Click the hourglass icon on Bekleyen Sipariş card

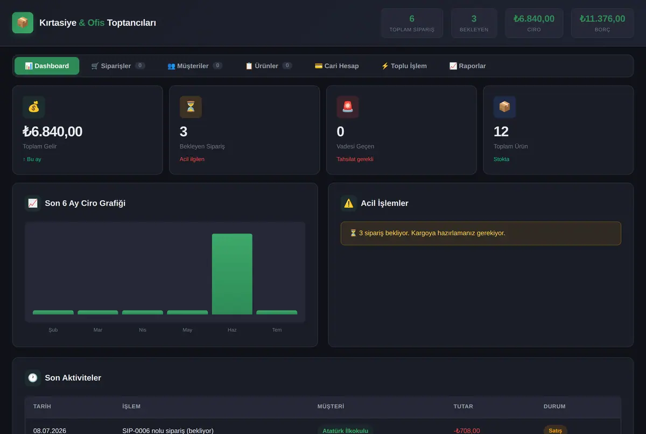pyautogui.click(x=191, y=107)
